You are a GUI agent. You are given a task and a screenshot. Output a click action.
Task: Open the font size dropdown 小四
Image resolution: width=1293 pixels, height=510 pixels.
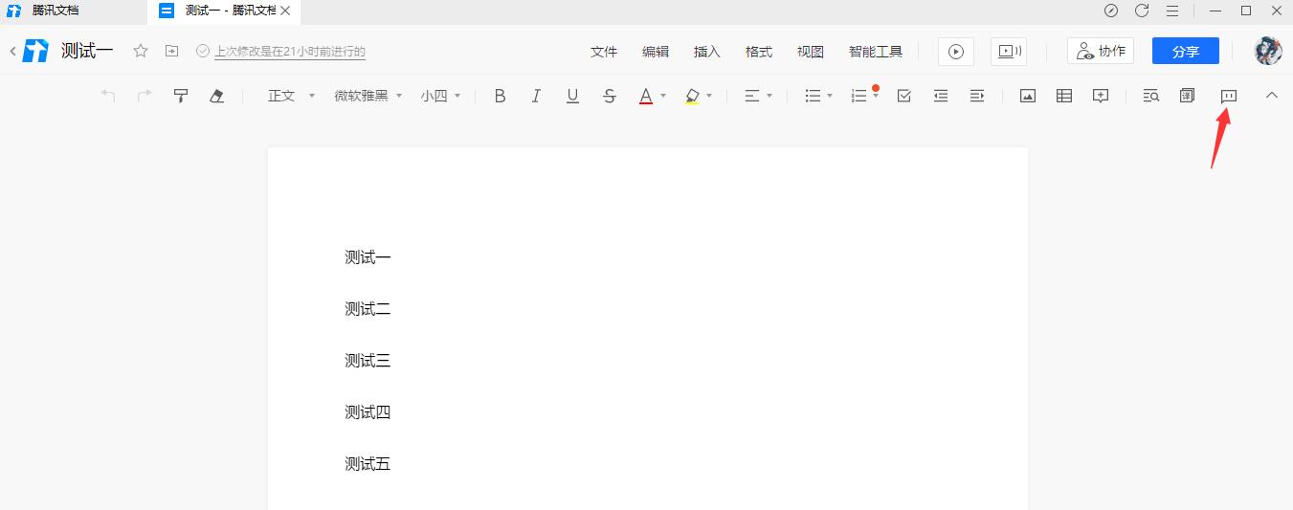point(440,96)
